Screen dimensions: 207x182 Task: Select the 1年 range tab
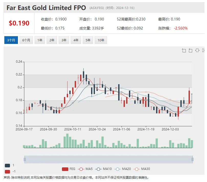click(40, 40)
